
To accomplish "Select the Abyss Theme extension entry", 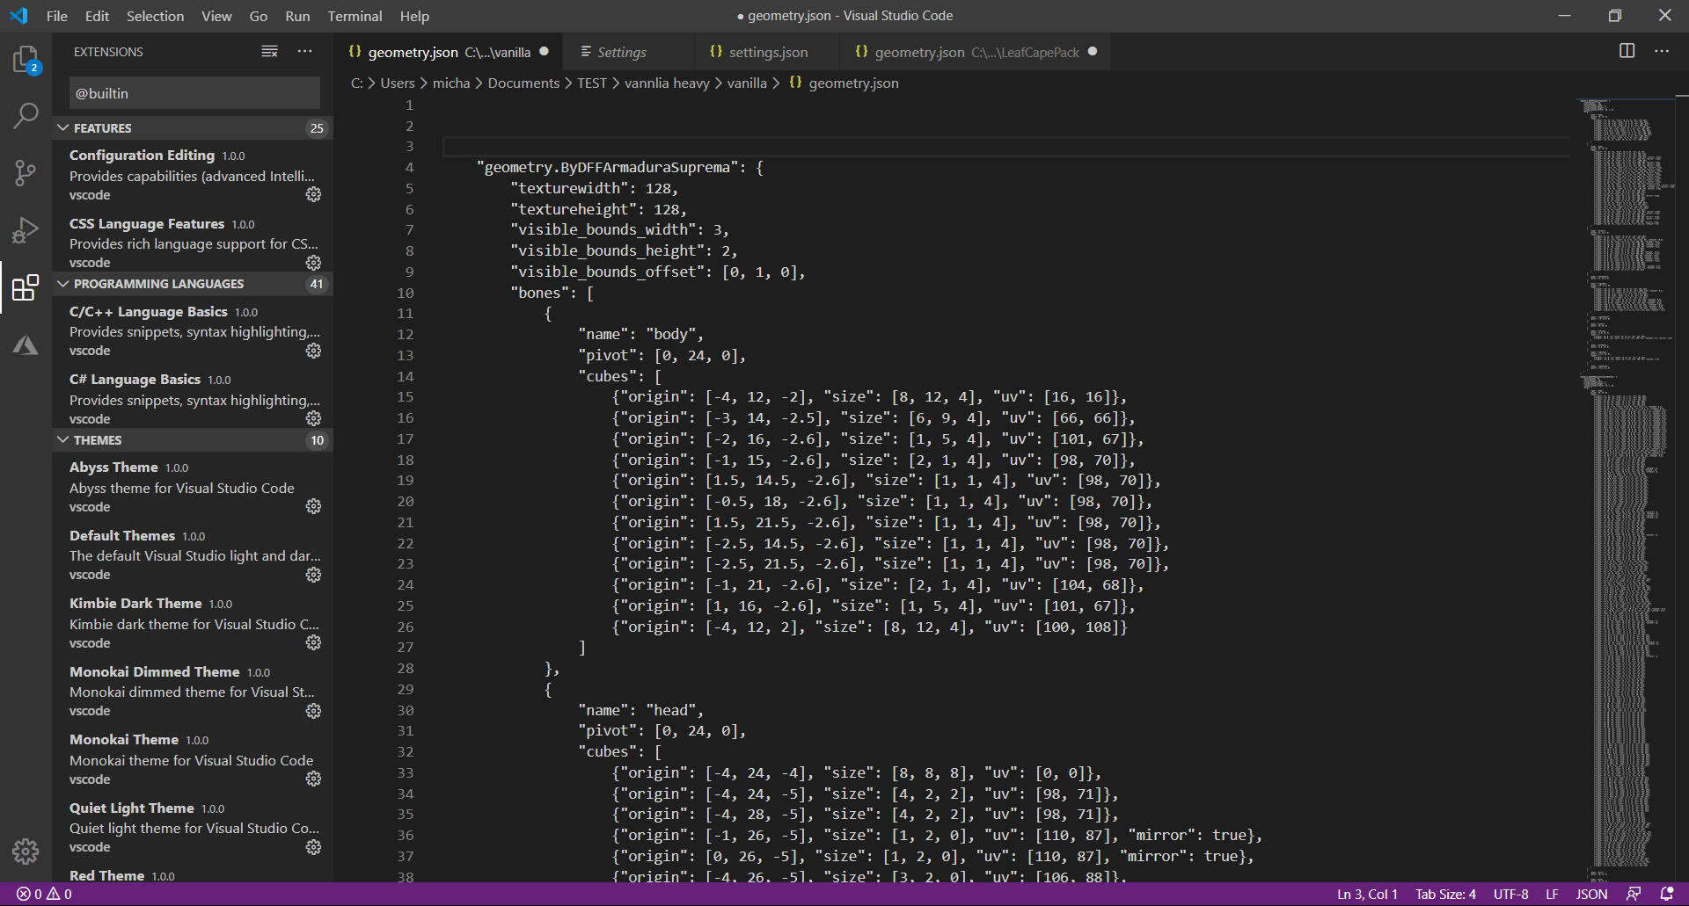I will coord(194,487).
